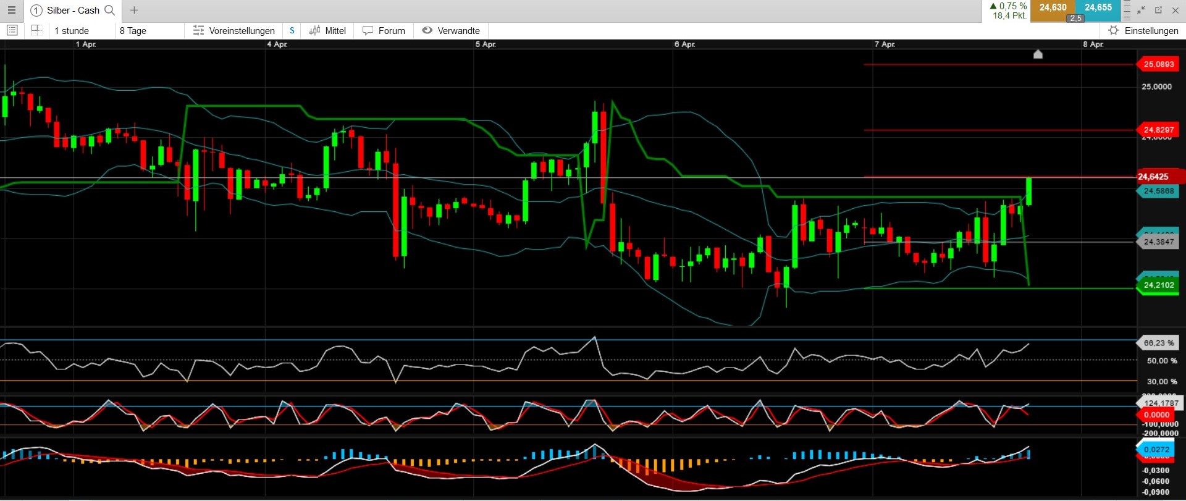
Task: Click the 50,00 % RSI axis label
Action: click(x=1162, y=361)
